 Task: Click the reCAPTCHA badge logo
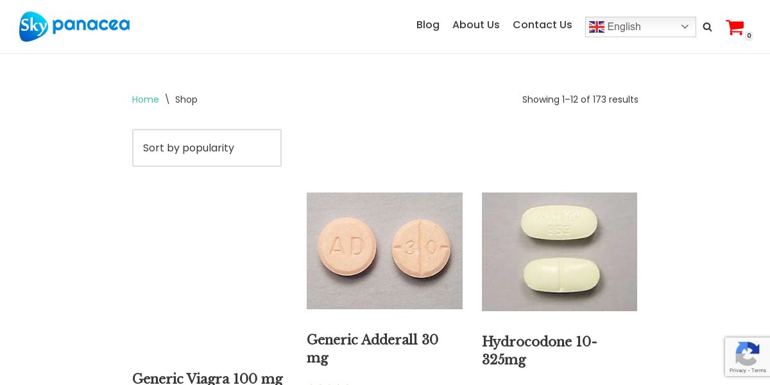tap(748, 354)
